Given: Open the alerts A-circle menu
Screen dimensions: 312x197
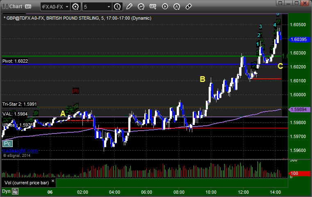Looking at the screenshot, I should pyautogui.click(x=177, y=7).
